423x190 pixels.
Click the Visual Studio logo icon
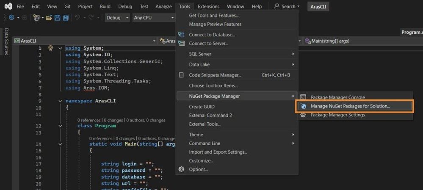[8, 6]
